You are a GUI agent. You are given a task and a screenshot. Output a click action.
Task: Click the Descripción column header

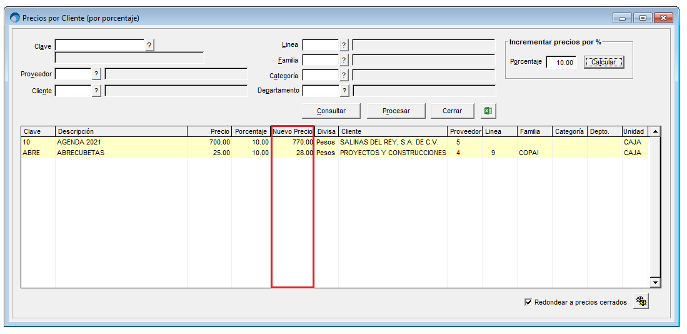point(121,131)
